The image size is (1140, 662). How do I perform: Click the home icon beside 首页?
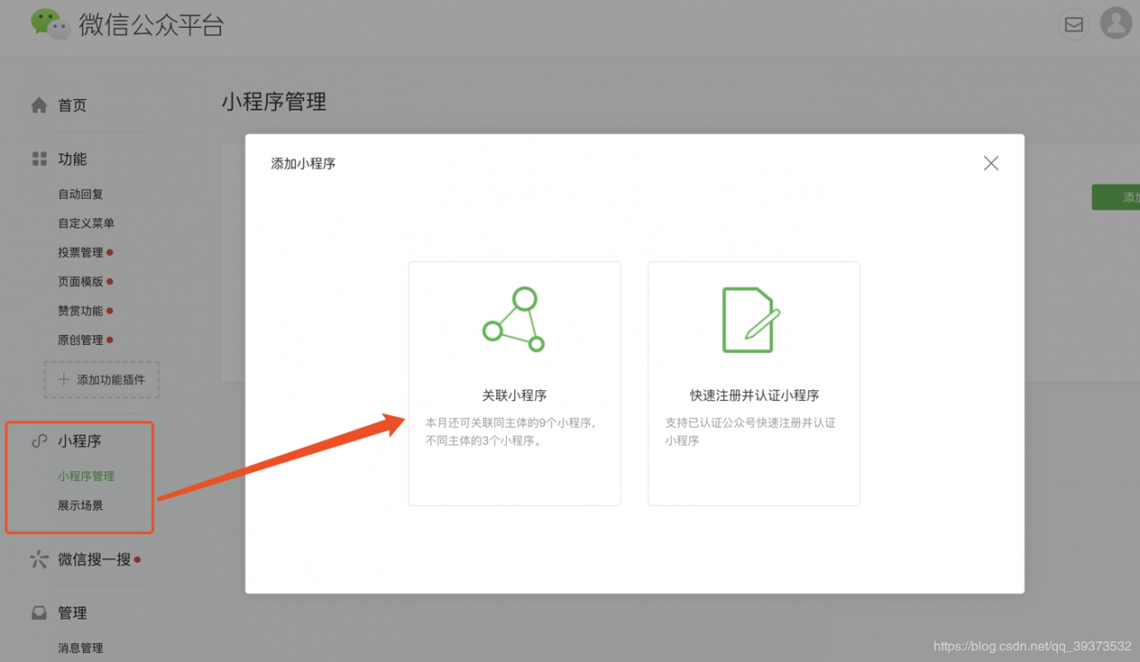(39, 105)
